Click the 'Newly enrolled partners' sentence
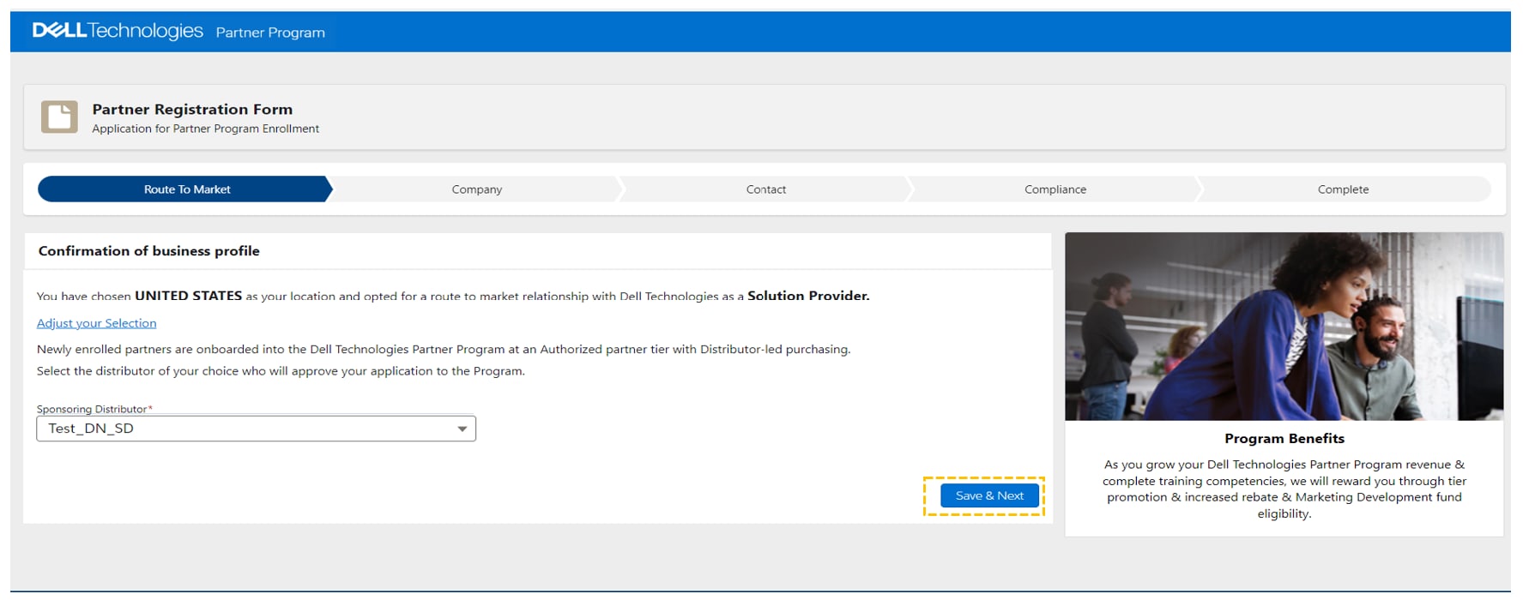The image size is (1523, 600). pos(444,350)
